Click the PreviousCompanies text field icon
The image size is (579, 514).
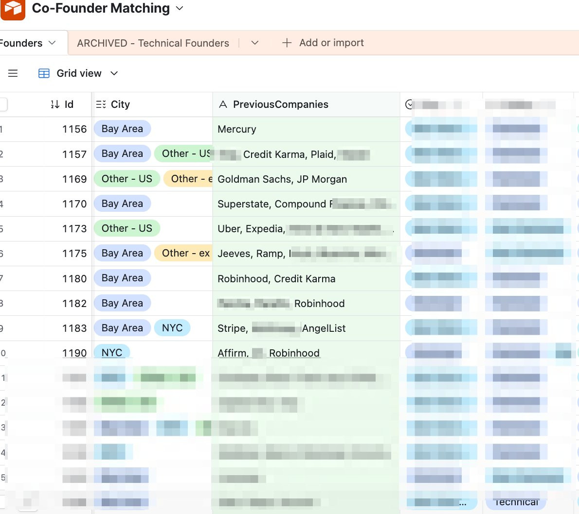coord(223,104)
